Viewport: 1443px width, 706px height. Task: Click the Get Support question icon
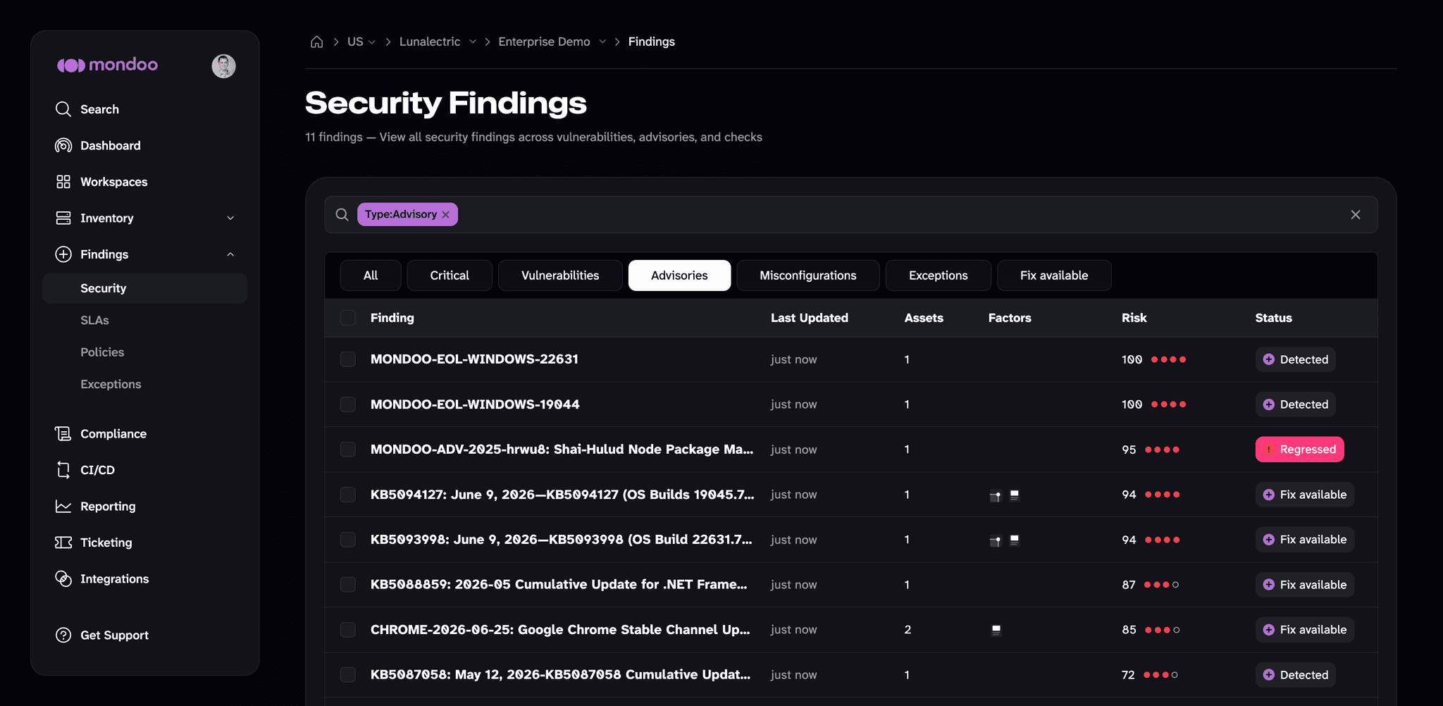(63, 635)
